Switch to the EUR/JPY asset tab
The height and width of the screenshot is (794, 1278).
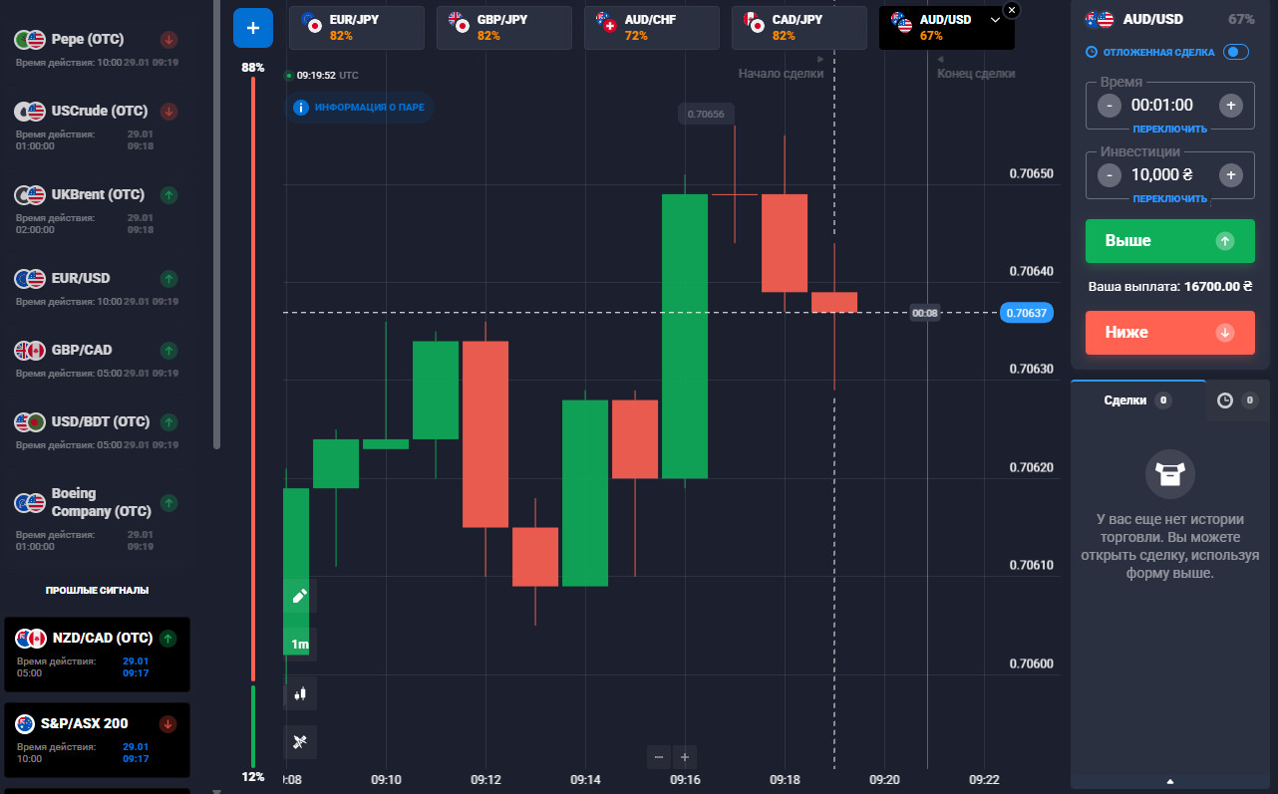pyautogui.click(x=356, y=28)
